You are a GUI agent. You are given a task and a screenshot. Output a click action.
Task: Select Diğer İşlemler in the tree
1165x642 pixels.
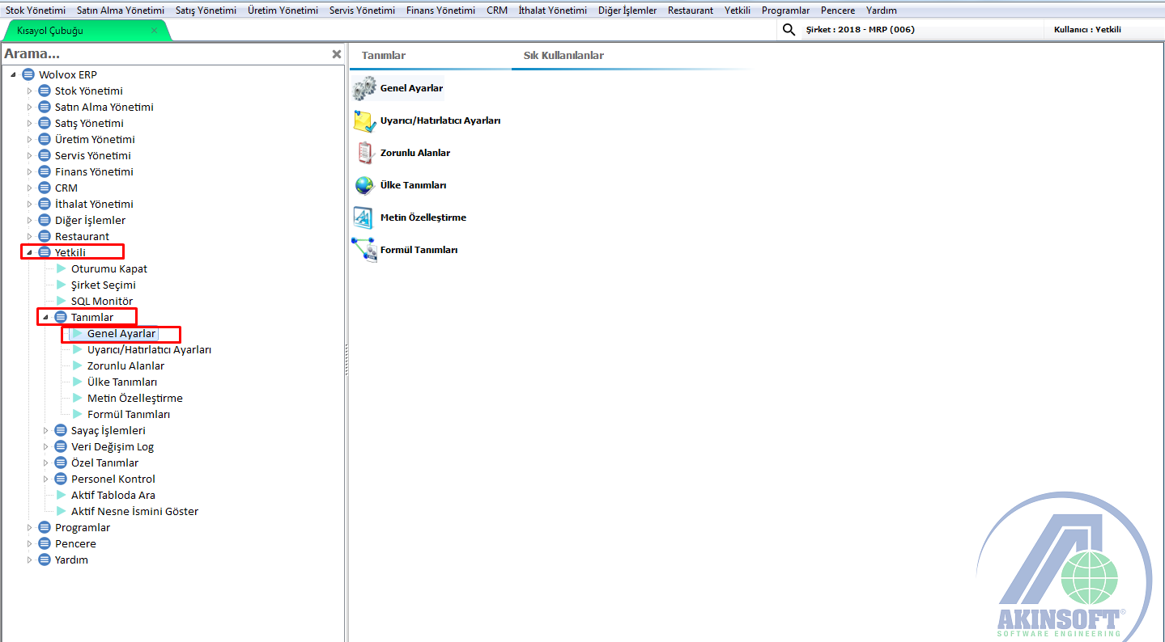pyautogui.click(x=90, y=220)
